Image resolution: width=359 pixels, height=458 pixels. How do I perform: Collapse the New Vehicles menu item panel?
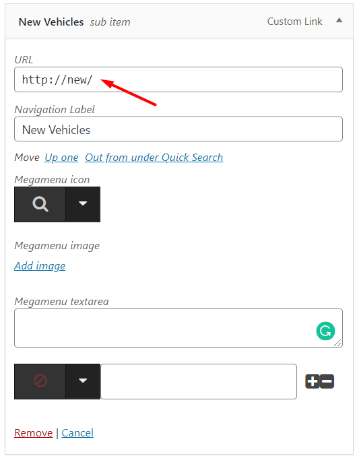tap(339, 20)
